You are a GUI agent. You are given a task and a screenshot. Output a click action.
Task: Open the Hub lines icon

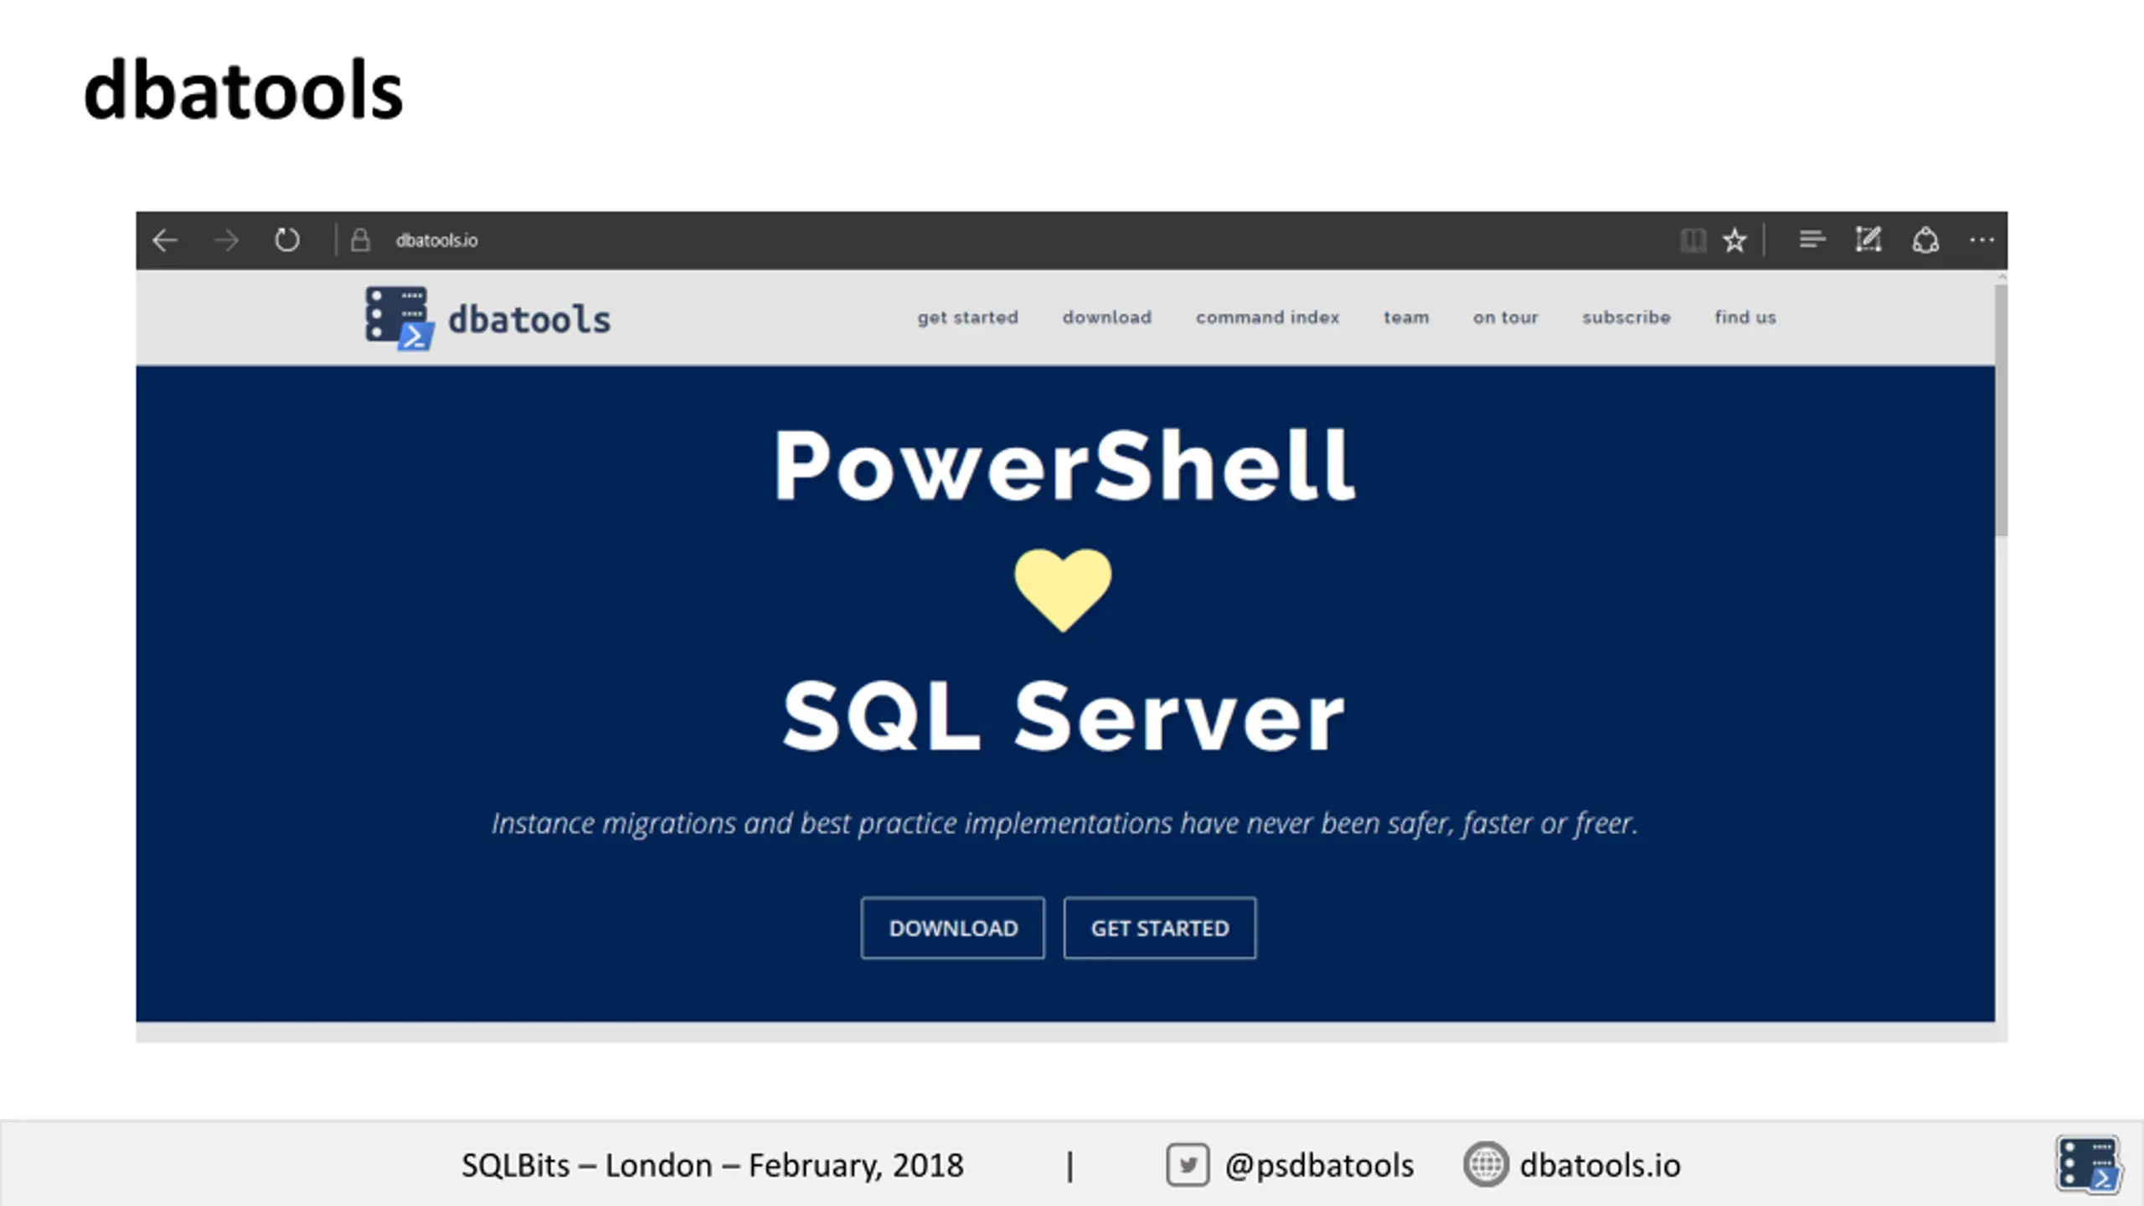tap(1812, 240)
